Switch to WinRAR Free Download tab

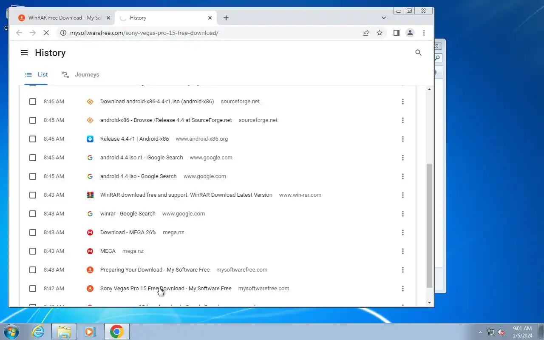(63, 18)
